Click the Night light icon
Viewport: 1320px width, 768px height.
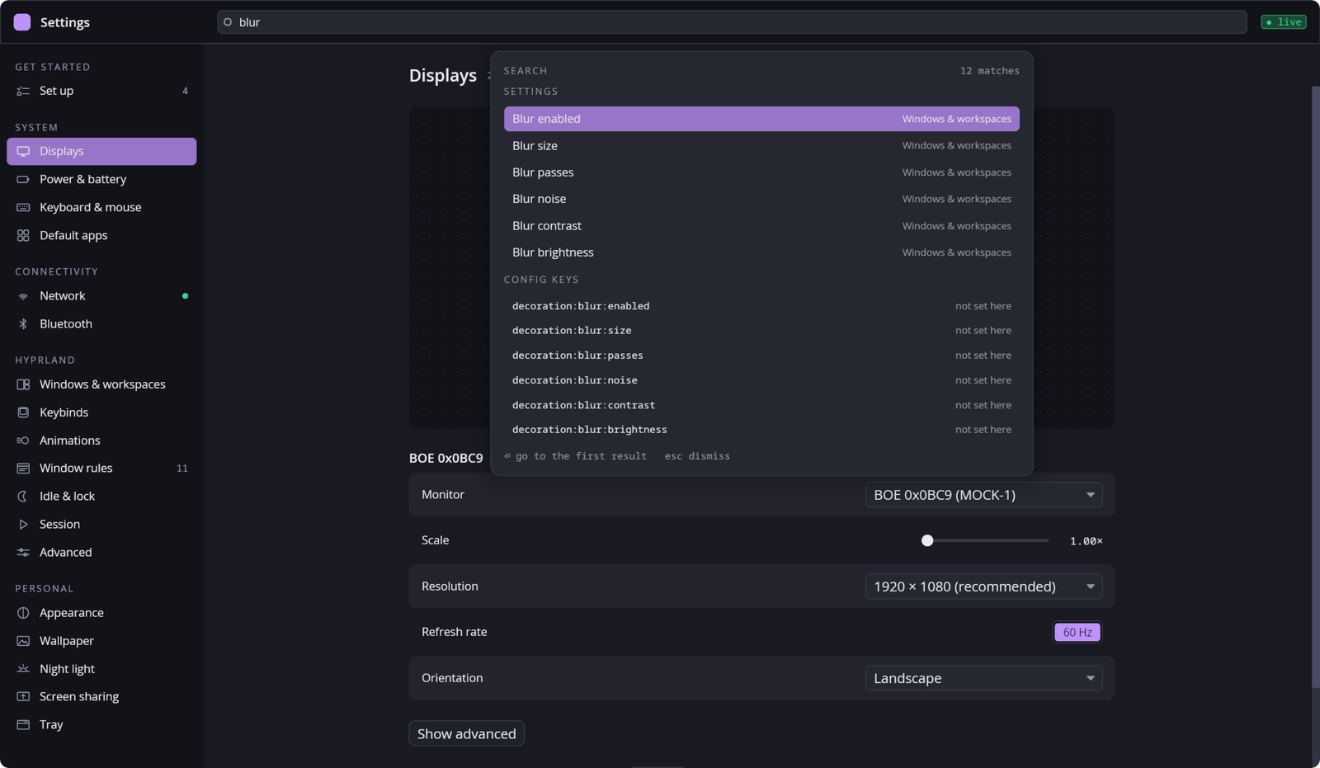click(x=23, y=669)
